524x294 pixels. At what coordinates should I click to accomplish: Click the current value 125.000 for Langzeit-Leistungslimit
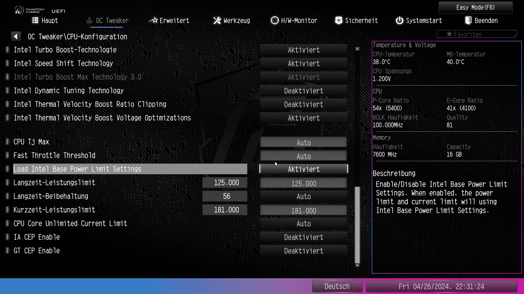click(x=225, y=183)
